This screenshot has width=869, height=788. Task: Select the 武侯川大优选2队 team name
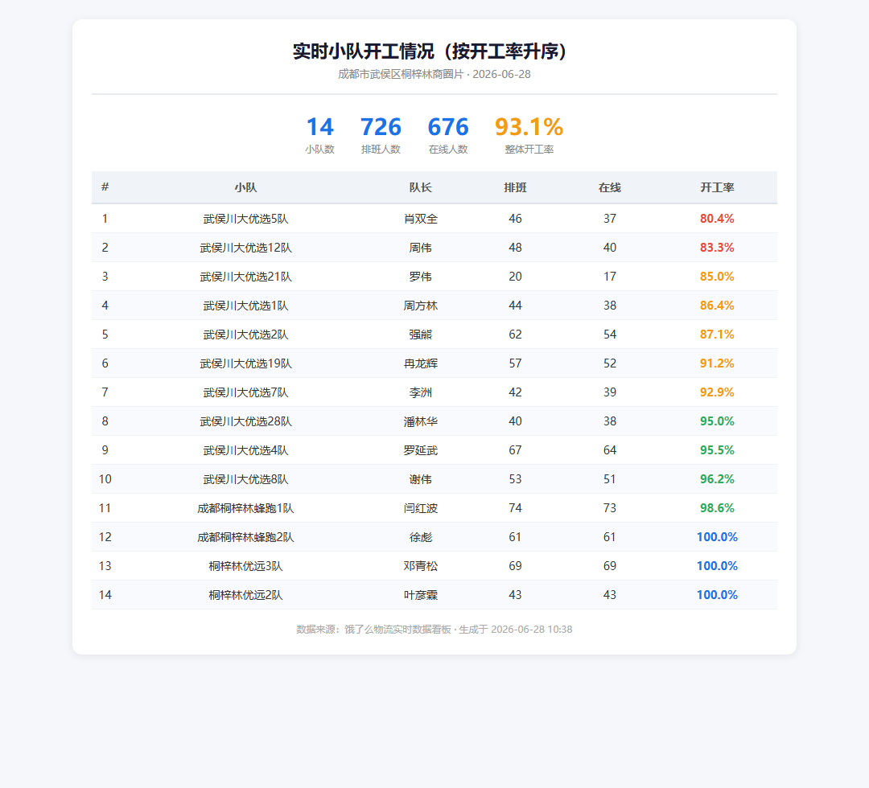pyautogui.click(x=245, y=334)
